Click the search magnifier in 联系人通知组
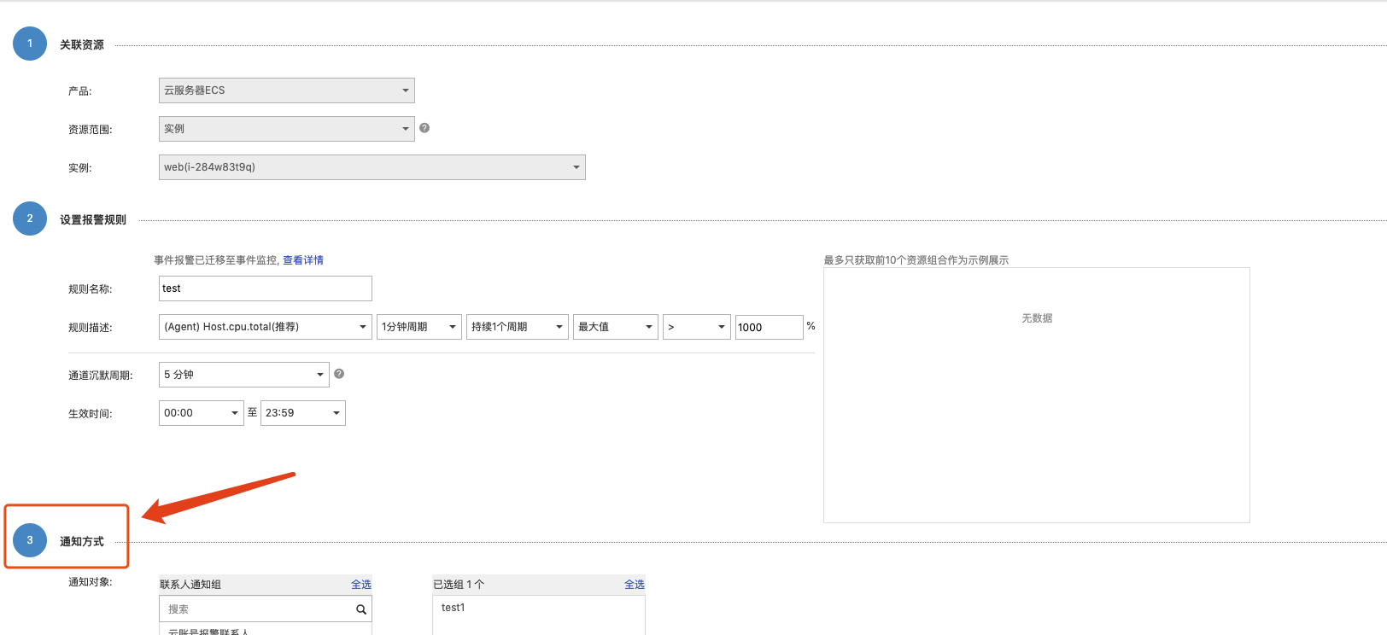 [361, 609]
